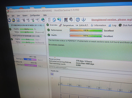Click the Performance 100% bar
This screenshot has width=132, height=98.
(x=86, y=30)
